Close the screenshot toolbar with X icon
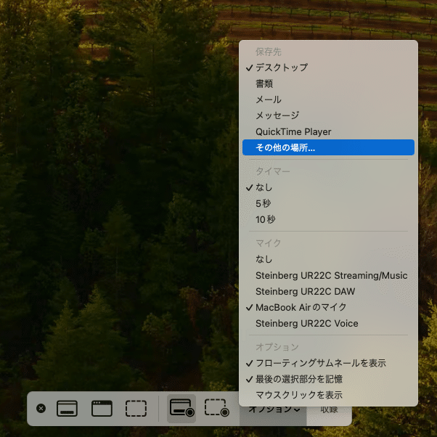The image size is (437, 437). 41,409
